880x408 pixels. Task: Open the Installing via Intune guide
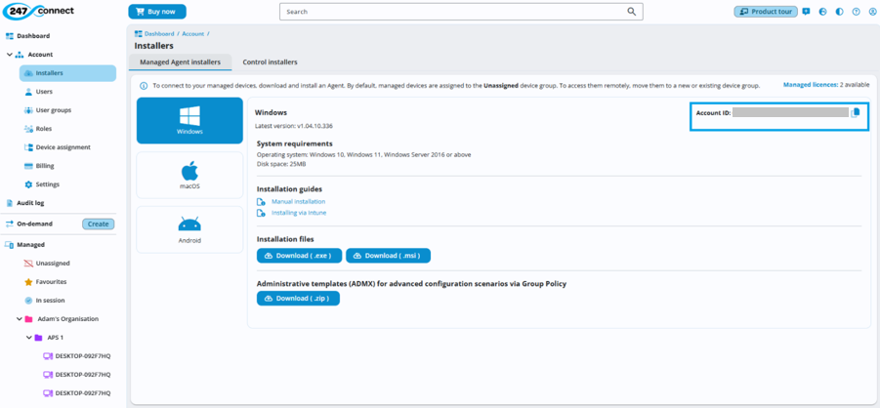[x=299, y=213]
